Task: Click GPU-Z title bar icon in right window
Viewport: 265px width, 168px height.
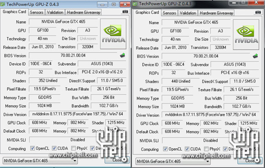Action: click(x=135, y=4)
